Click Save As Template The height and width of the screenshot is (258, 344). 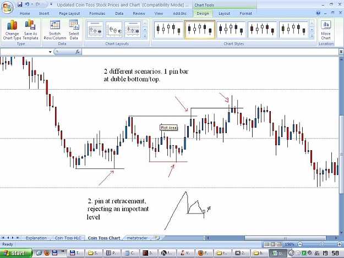point(30,30)
